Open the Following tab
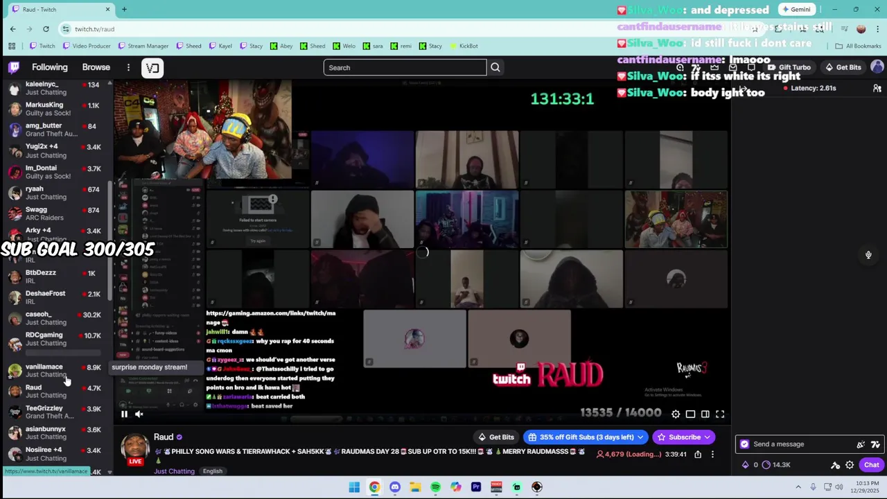 [x=49, y=67]
